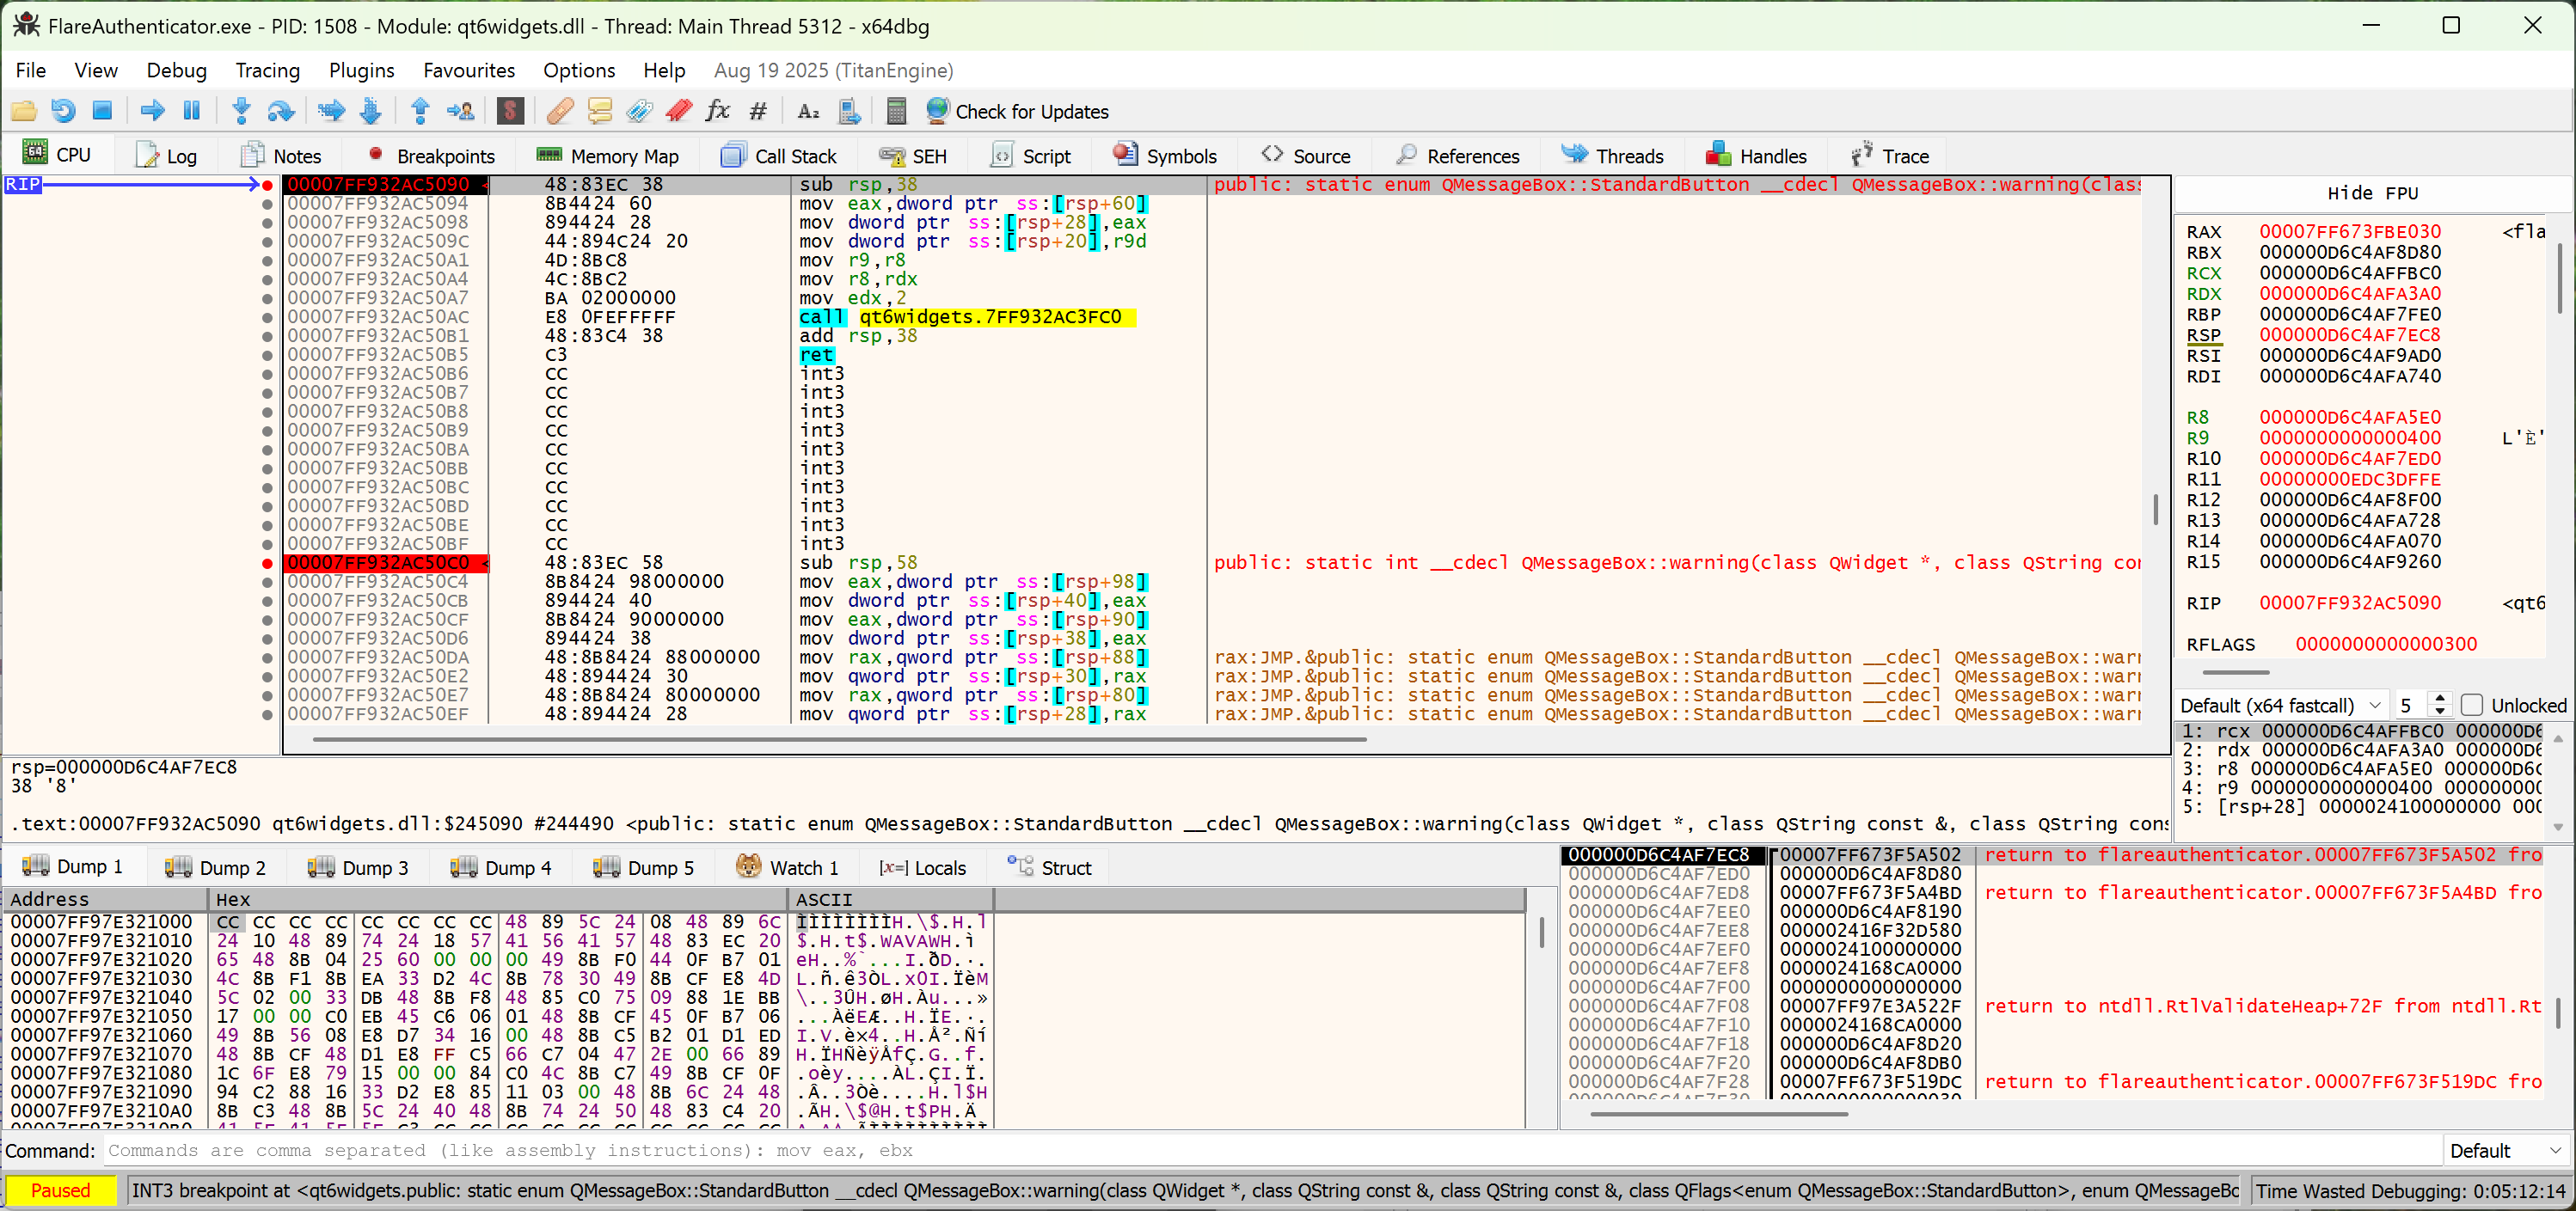Open the Tracing menu

coord(266,70)
